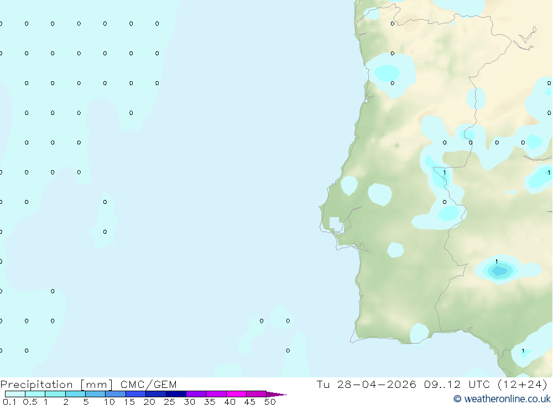Select the 30–35 mm legend color swatch

pos(196,394)
